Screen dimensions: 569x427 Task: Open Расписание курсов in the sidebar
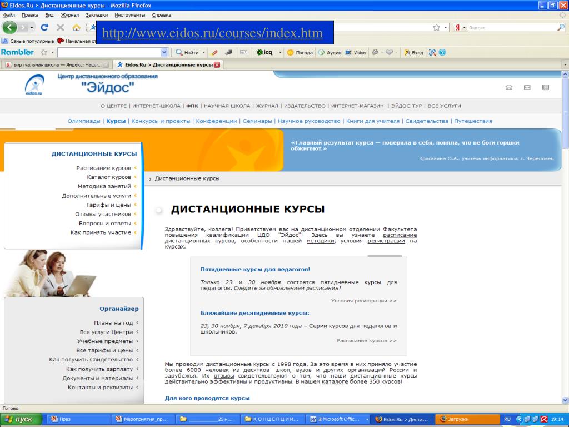tap(103, 168)
